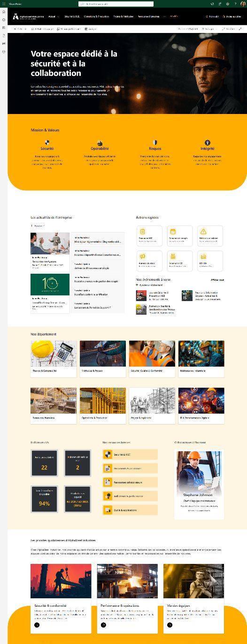Open the Performance & opérations card image
The height and width of the screenshot is (644, 247).
(x=127, y=581)
